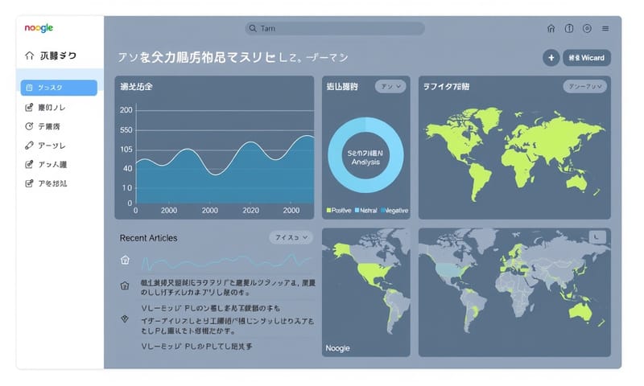Click the home icon in the top-right toolbar
The width and height of the screenshot is (644, 386).
pyautogui.click(x=551, y=28)
